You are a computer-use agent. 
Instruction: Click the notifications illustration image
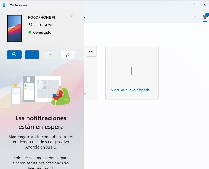click(x=41, y=90)
